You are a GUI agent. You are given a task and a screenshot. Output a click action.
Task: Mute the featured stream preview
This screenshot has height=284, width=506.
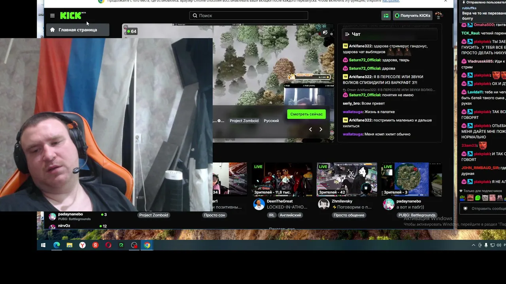325,32
